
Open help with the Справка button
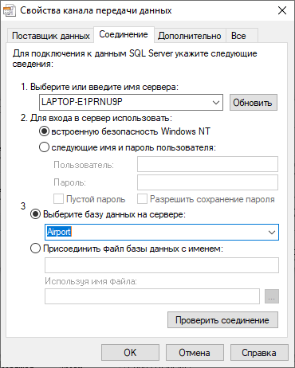click(x=259, y=353)
